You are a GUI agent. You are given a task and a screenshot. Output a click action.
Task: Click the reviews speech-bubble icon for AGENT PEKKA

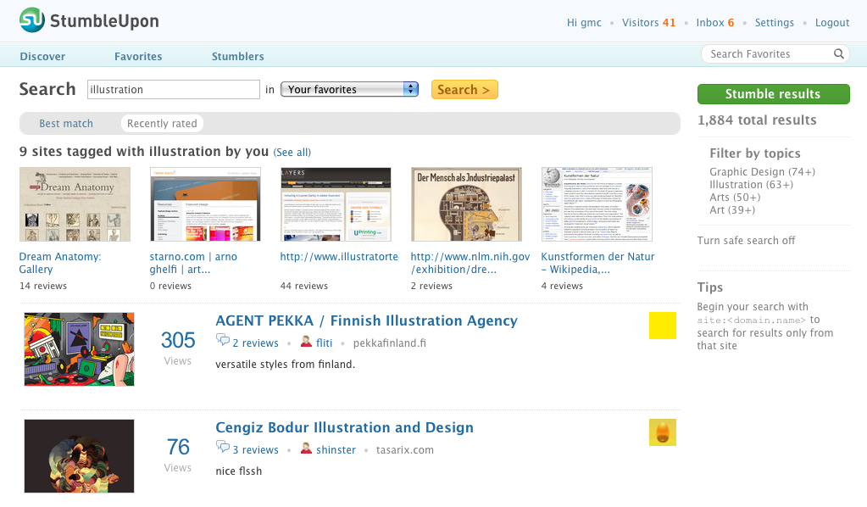point(223,343)
